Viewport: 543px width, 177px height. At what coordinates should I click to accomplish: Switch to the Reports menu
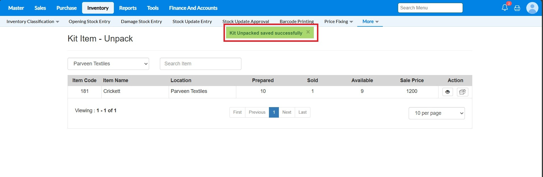(x=128, y=8)
